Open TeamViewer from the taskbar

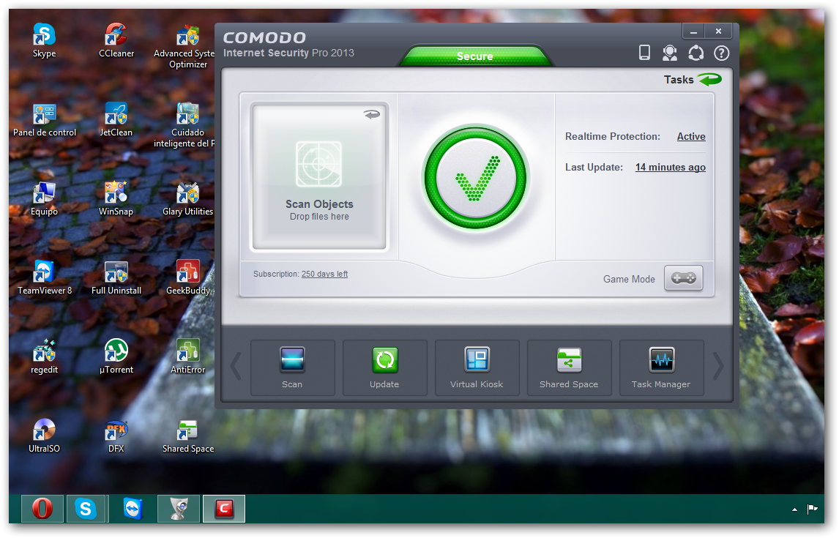coord(133,508)
